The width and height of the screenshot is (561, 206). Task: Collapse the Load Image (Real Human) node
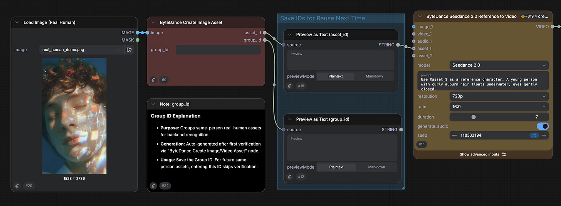coord(17,22)
